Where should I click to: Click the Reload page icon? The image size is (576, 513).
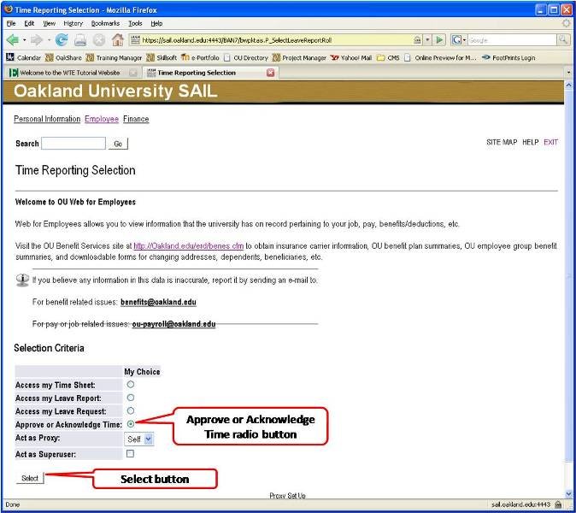tap(62, 40)
